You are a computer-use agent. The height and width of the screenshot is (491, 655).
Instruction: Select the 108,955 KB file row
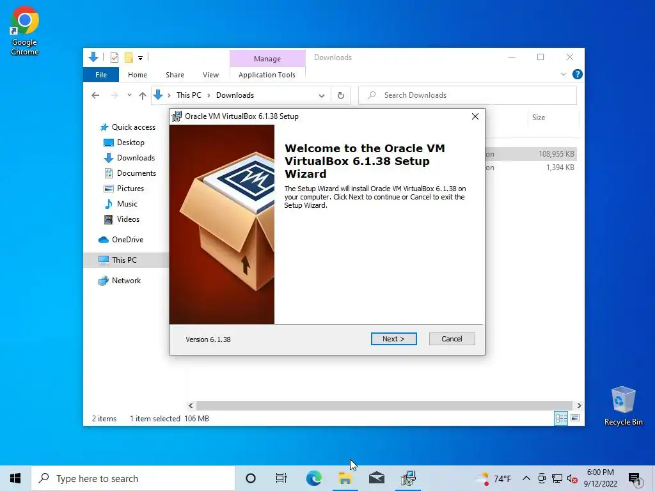point(532,154)
